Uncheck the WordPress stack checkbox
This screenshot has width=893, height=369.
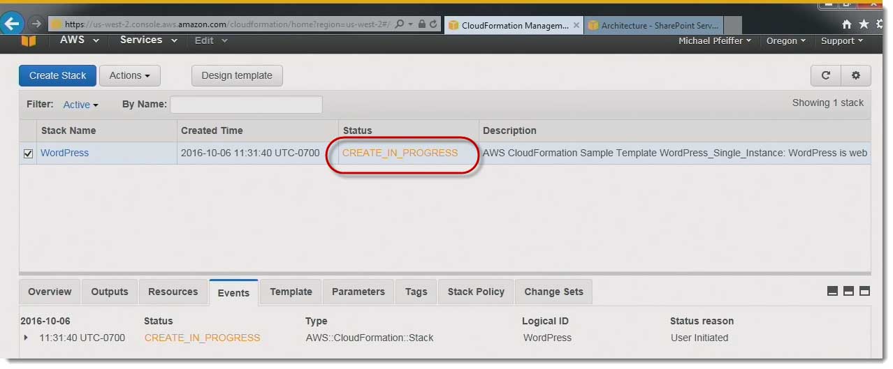click(28, 153)
